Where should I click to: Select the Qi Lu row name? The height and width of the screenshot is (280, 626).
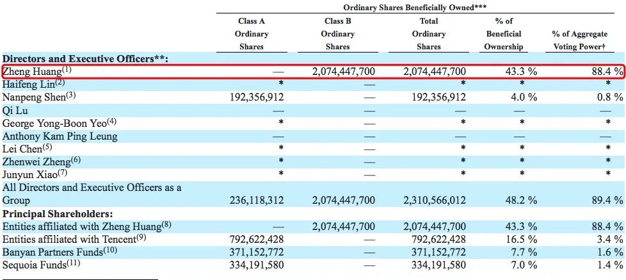pyautogui.click(x=15, y=110)
